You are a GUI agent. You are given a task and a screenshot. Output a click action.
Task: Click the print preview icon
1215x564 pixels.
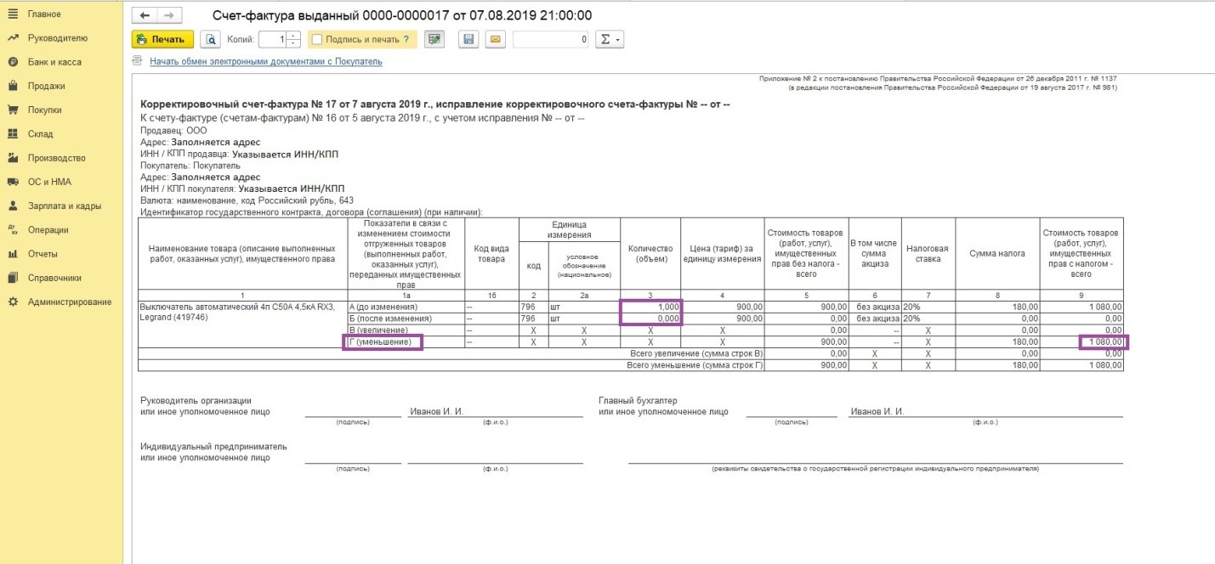point(211,39)
